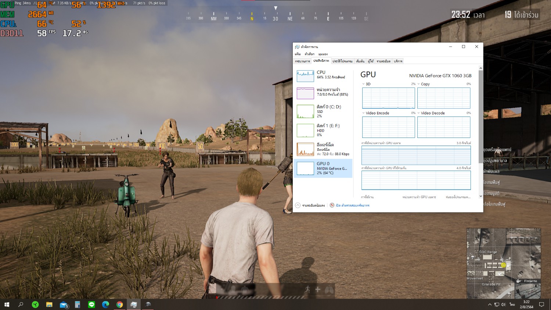Open the แฟ้ม menu
The image size is (551, 310).
(x=298, y=54)
